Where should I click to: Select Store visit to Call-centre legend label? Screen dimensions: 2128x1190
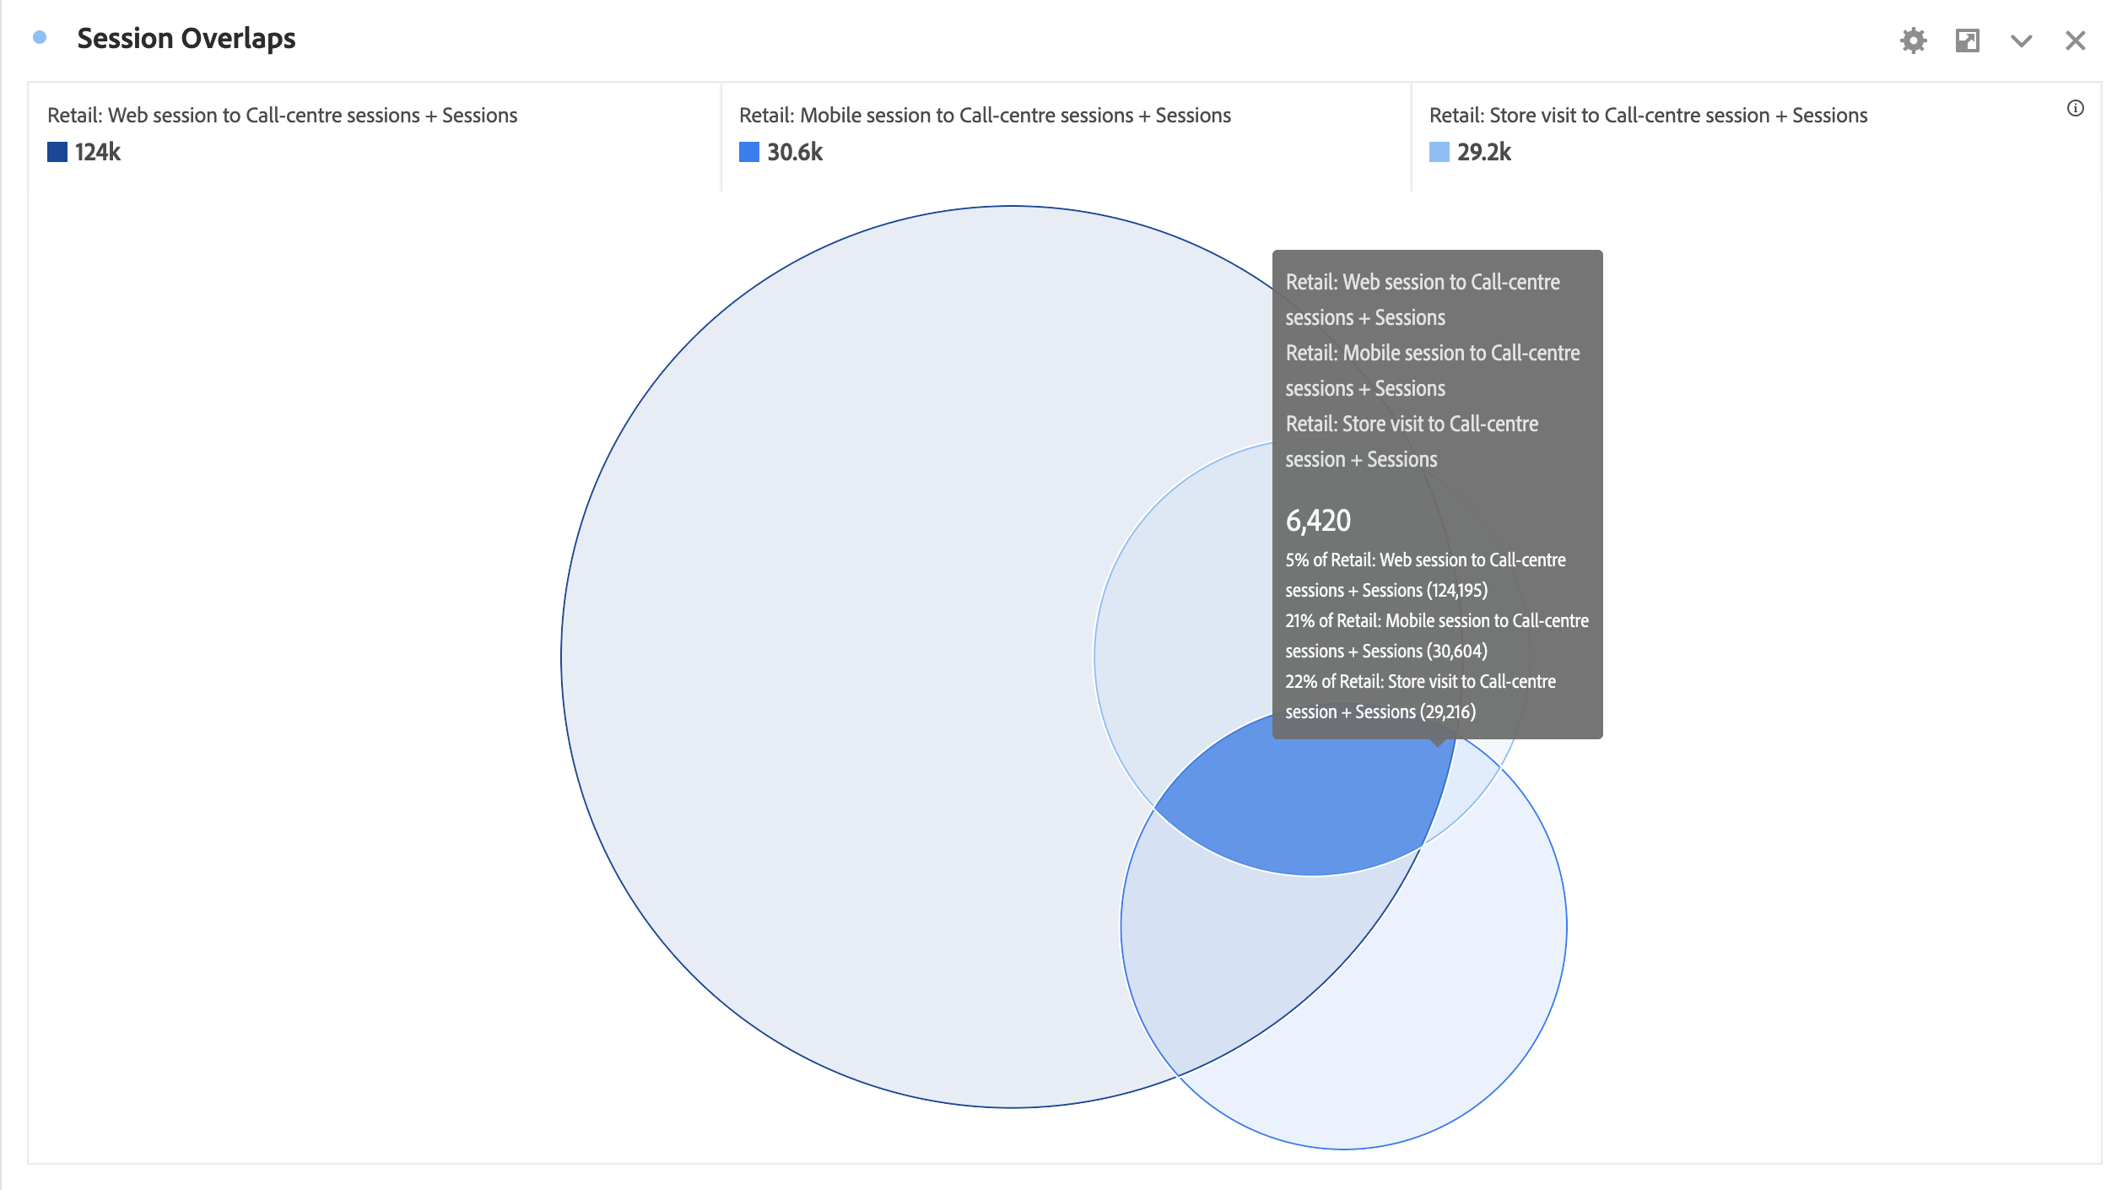coord(1648,115)
